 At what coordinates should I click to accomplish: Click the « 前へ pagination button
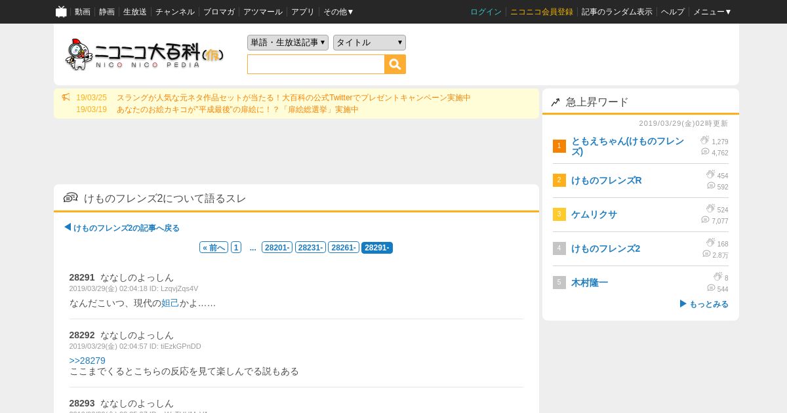(x=214, y=248)
